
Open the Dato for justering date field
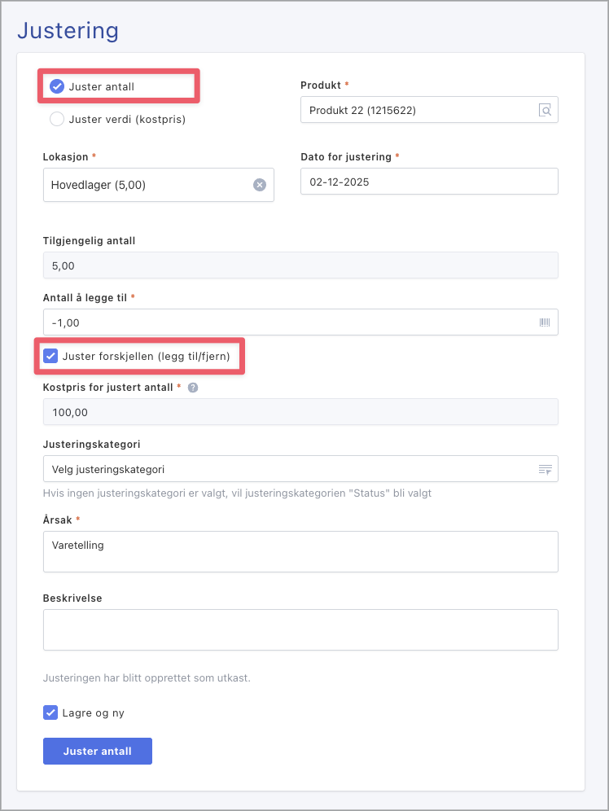pos(429,182)
